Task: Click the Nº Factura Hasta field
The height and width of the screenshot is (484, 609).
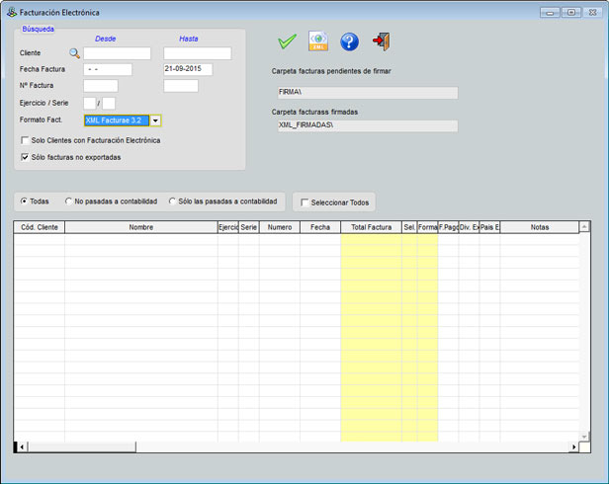Action: click(x=181, y=86)
